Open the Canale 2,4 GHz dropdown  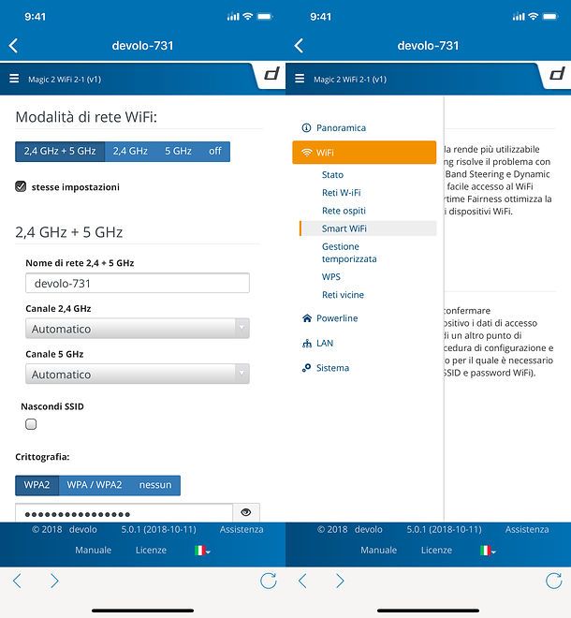tap(138, 329)
